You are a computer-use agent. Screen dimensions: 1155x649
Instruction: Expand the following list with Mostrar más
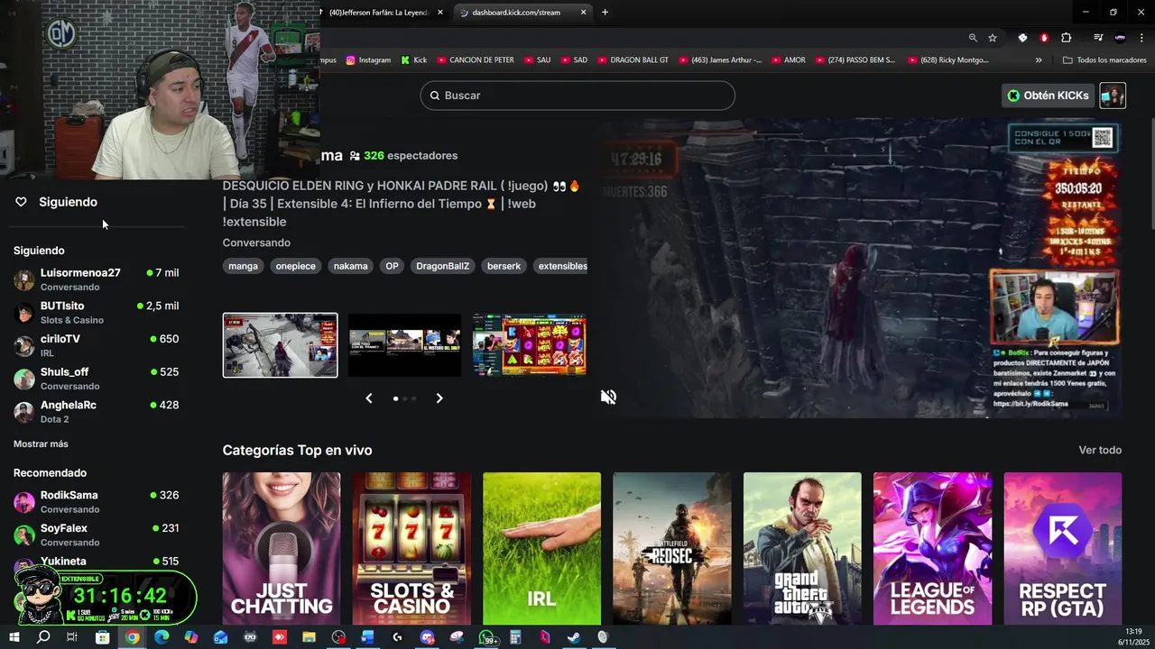[x=41, y=443]
